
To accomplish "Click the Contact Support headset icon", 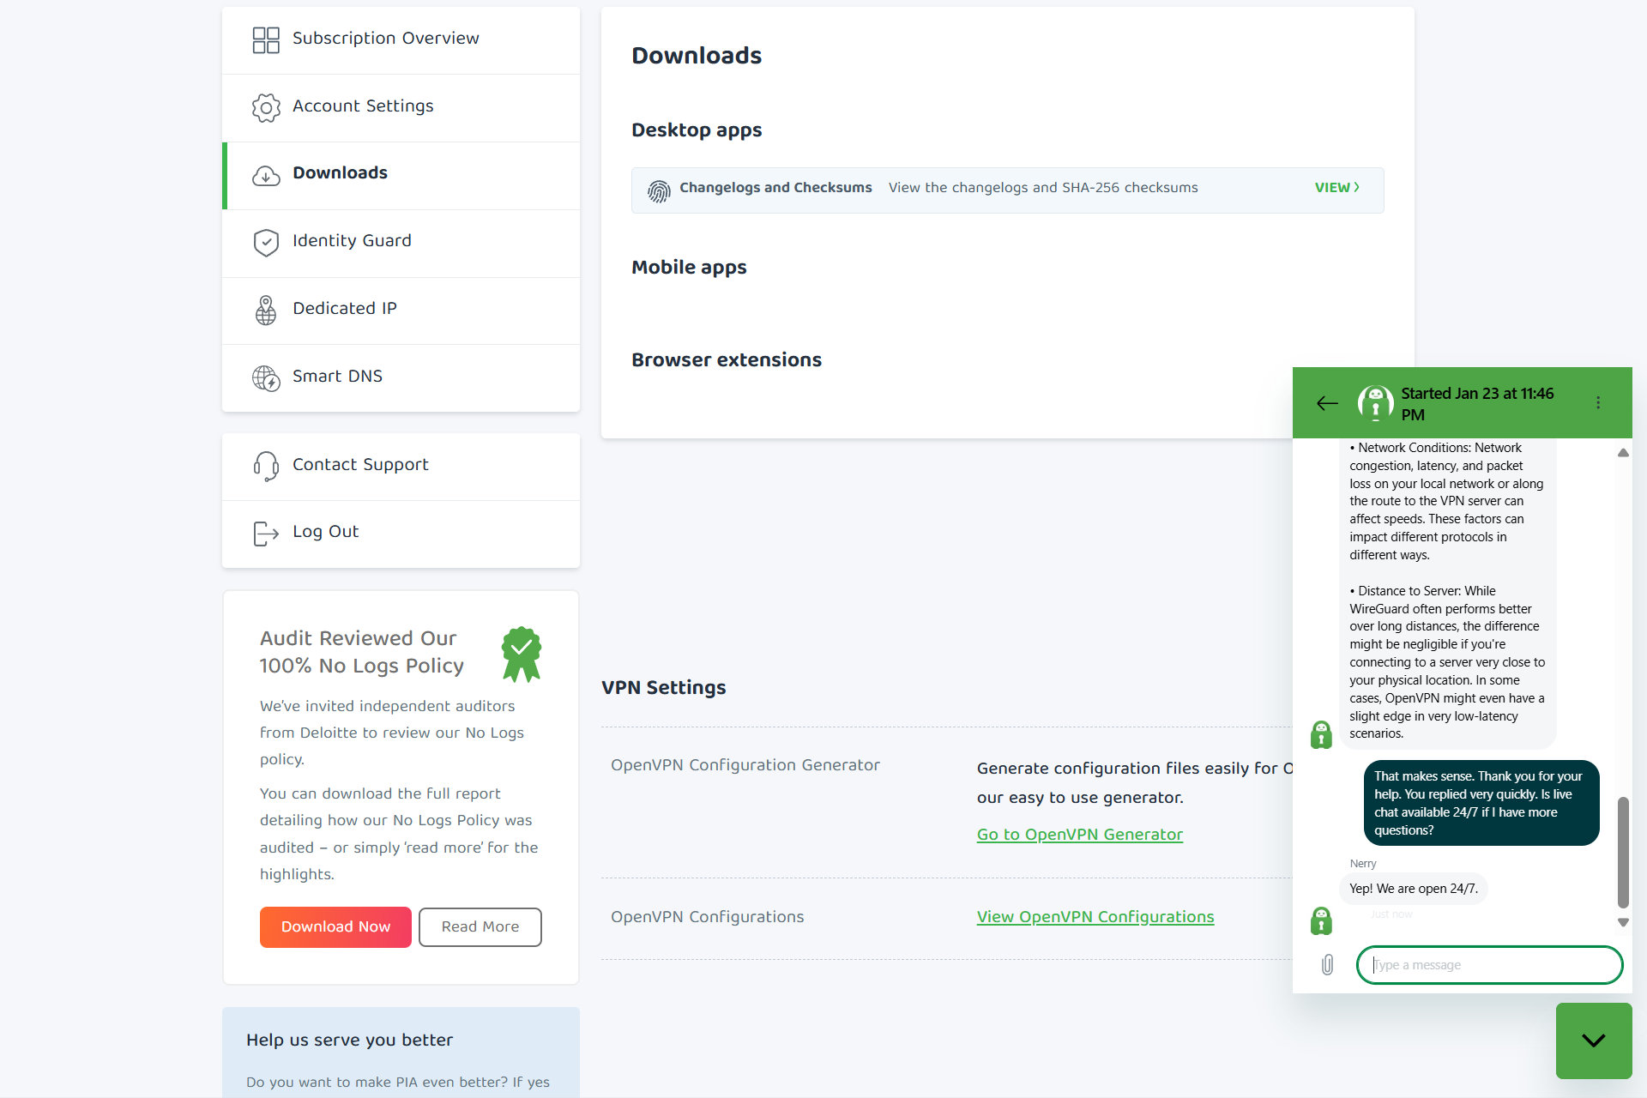I will [265, 463].
